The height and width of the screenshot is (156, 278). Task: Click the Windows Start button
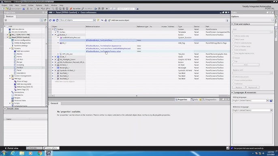[4, 153]
